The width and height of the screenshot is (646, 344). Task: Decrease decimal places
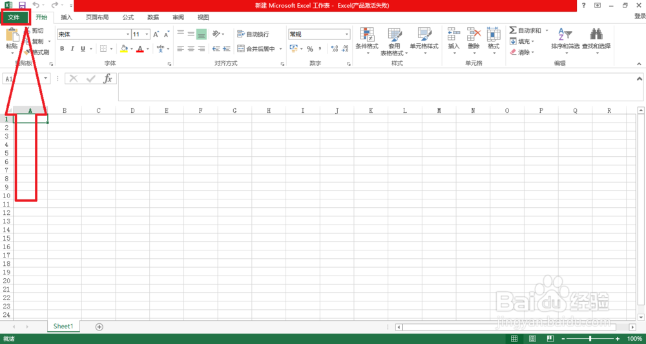pos(345,48)
